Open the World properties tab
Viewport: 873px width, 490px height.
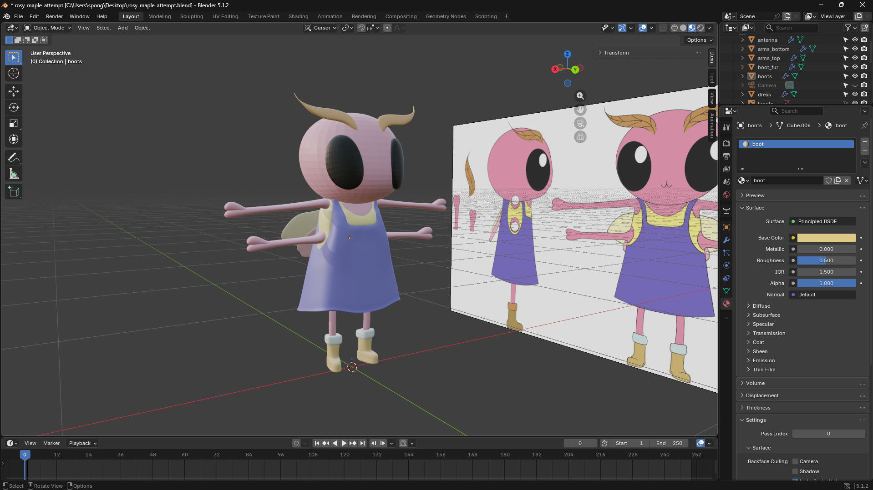726,195
